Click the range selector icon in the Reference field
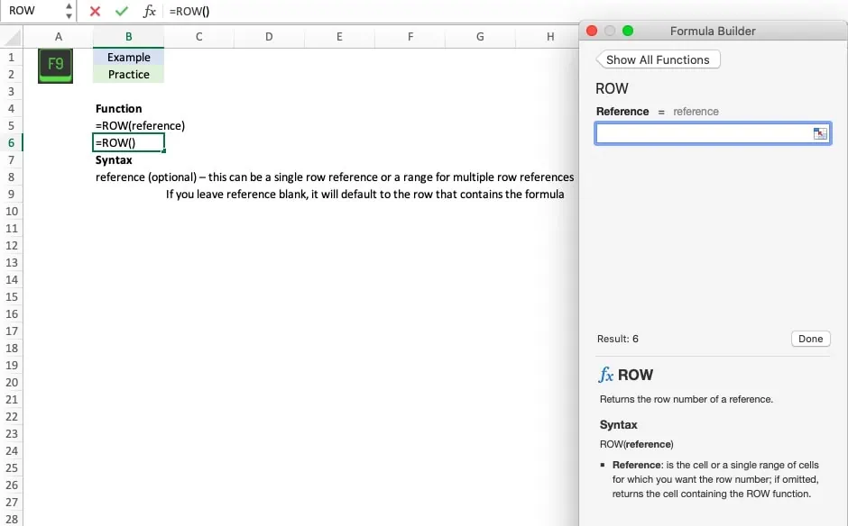Image resolution: width=848 pixels, height=526 pixels. [x=819, y=132]
